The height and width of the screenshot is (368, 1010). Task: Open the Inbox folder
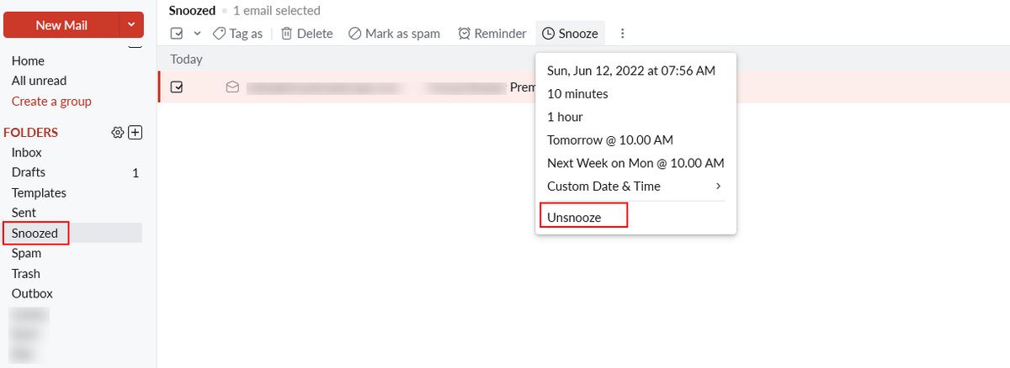coord(27,152)
